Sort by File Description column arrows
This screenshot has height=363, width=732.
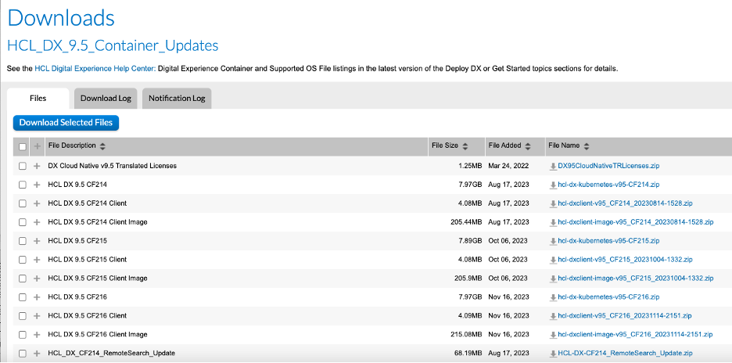102,146
